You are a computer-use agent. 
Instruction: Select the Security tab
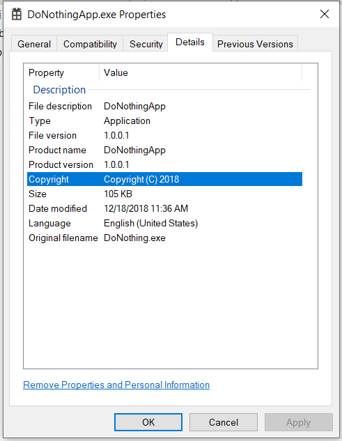coord(146,44)
